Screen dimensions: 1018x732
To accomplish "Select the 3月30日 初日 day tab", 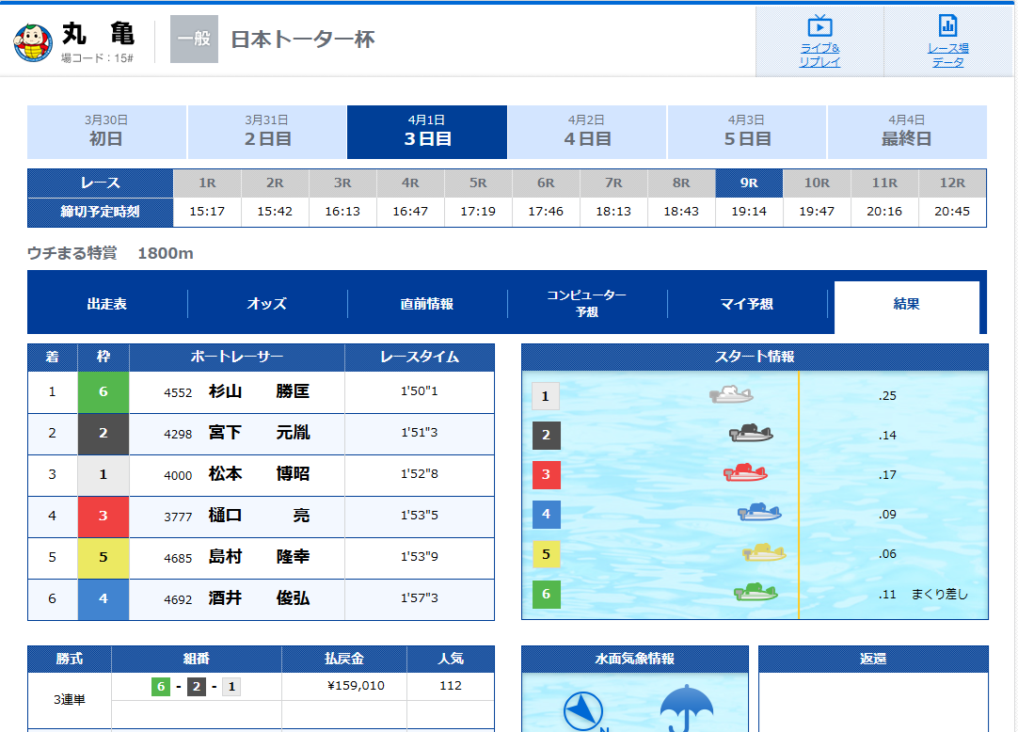I will click(106, 132).
